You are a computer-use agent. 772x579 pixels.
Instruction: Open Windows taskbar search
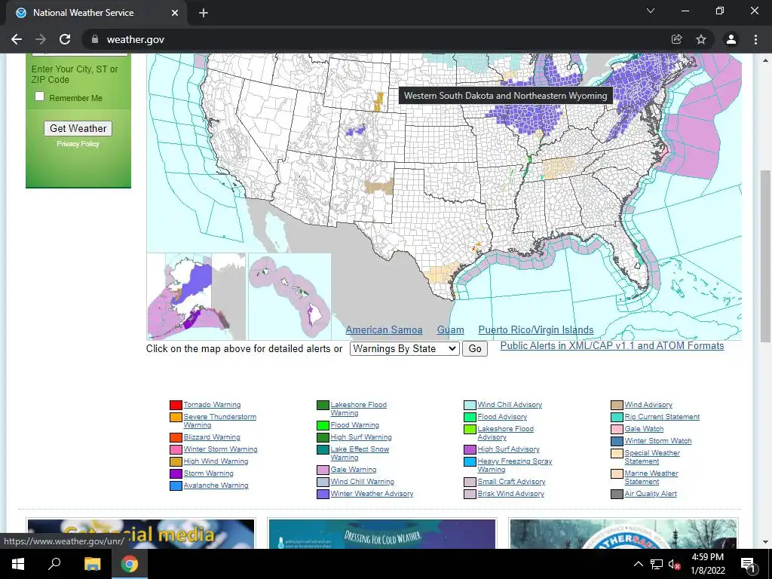(x=54, y=564)
